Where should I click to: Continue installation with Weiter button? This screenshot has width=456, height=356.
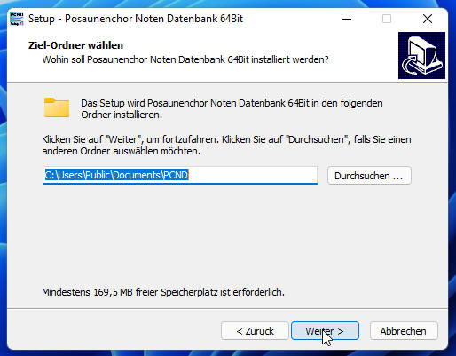point(325,331)
